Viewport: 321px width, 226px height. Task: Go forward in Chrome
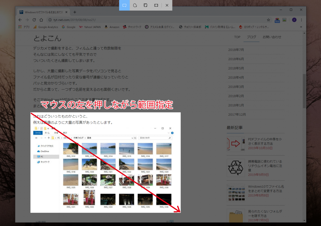click(27, 20)
